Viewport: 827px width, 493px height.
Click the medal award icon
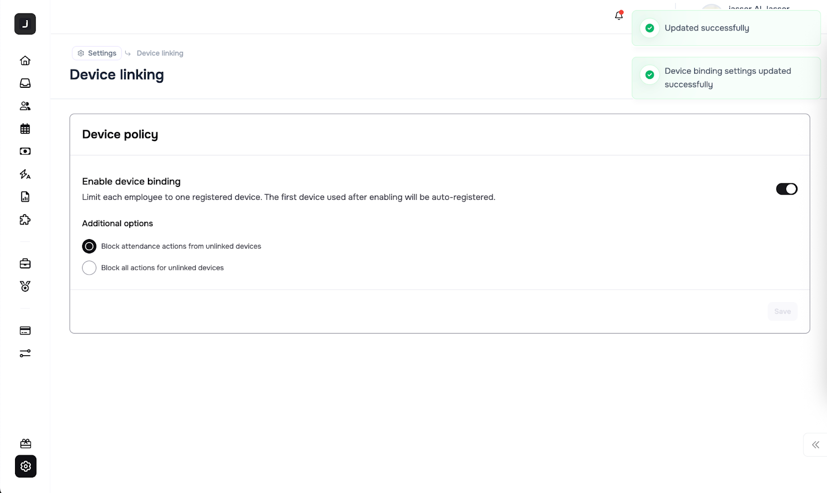(x=25, y=287)
